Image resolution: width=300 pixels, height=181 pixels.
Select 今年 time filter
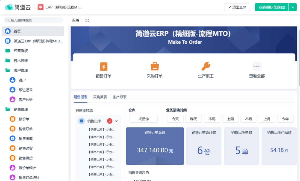point(285,119)
